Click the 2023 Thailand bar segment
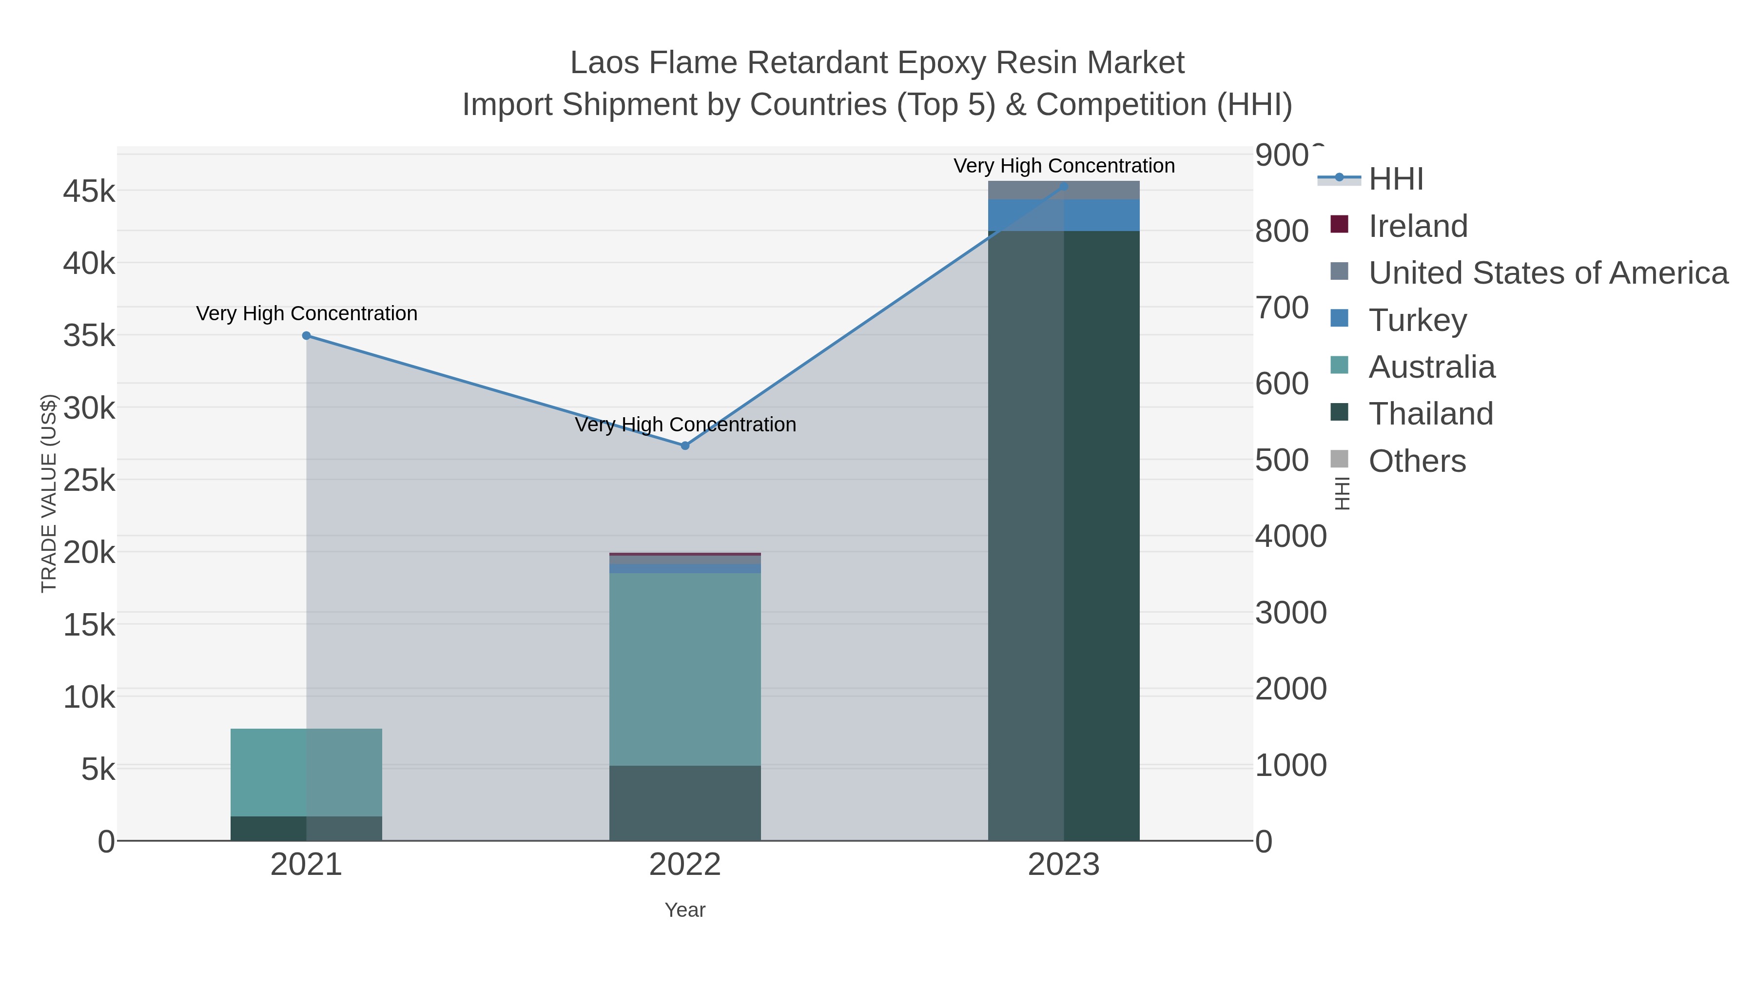1755x987 pixels. coord(1064,535)
